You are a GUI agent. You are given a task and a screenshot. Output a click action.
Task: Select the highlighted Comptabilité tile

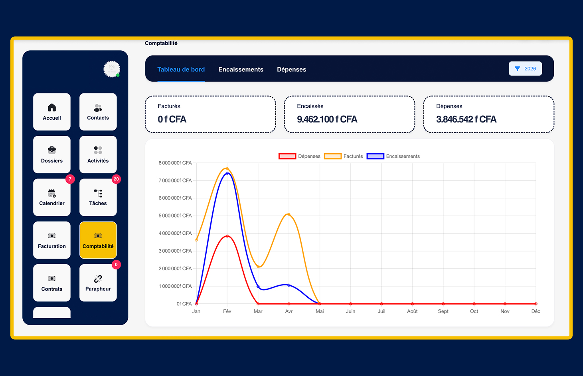pyautogui.click(x=98, y=240)
